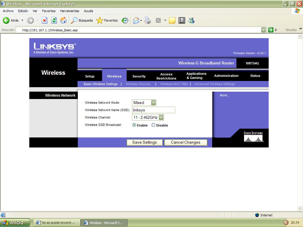The width and height of the screenshot is (303, 227).
Task: Click the Linksys logo banner
Action: click(55, 48)
